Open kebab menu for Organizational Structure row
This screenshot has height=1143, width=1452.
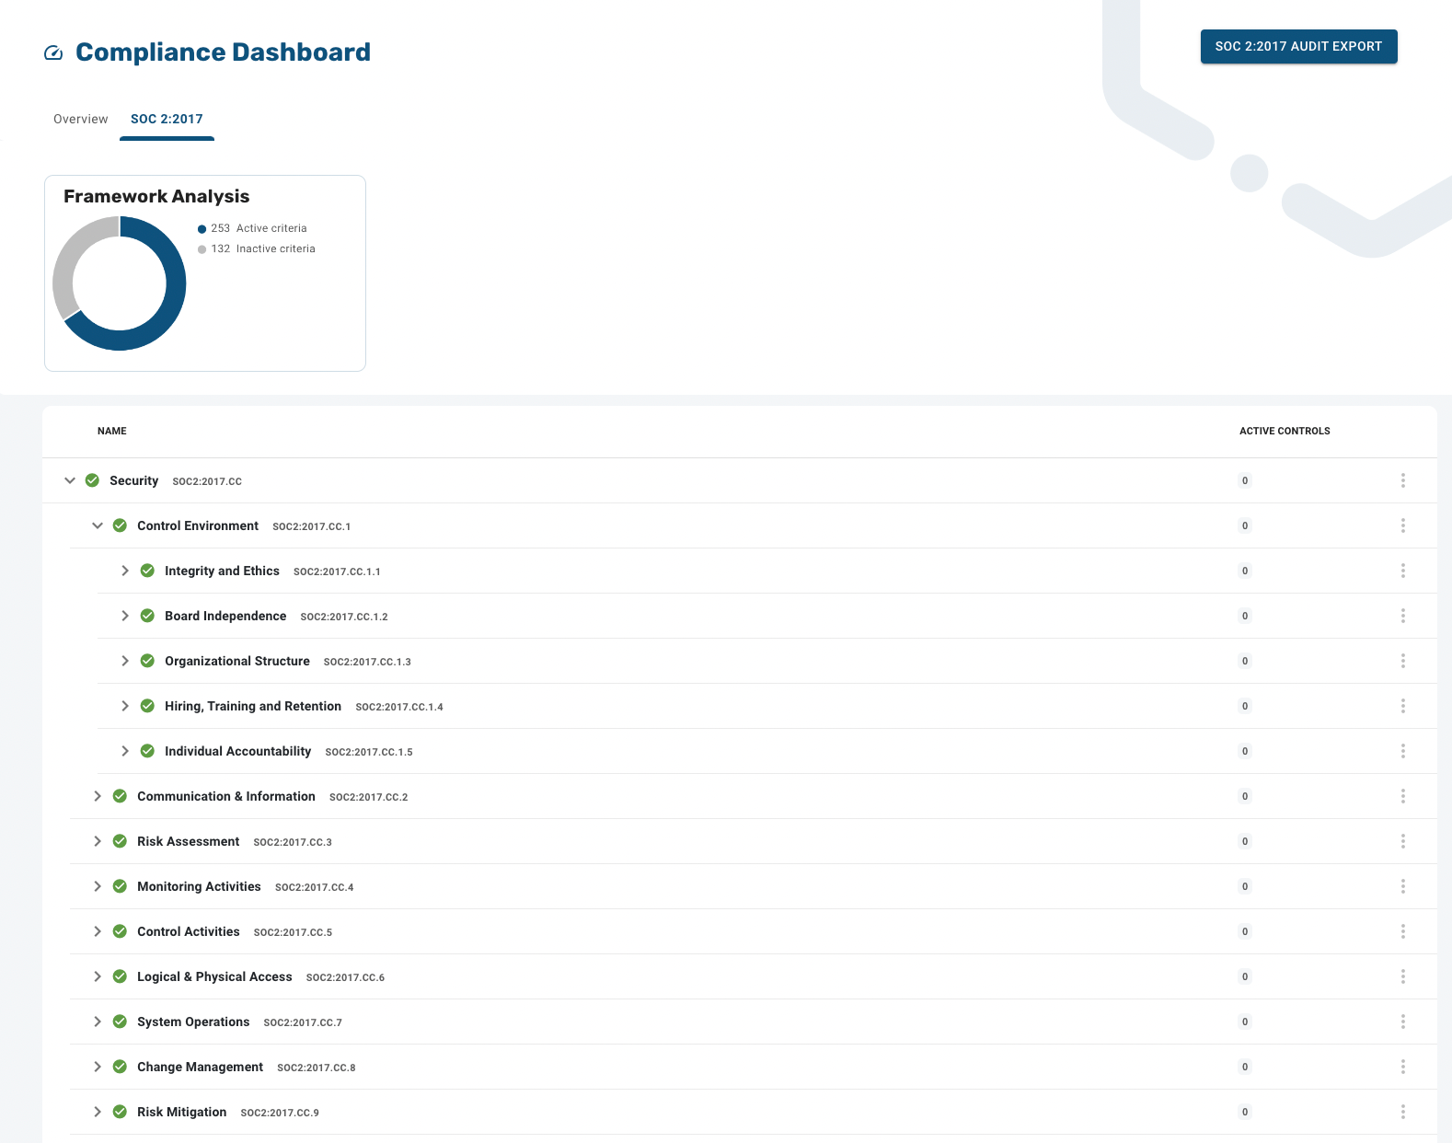[1402, 661]
